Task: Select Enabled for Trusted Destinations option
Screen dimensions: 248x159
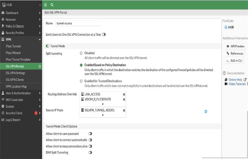Action: point(81,81)
